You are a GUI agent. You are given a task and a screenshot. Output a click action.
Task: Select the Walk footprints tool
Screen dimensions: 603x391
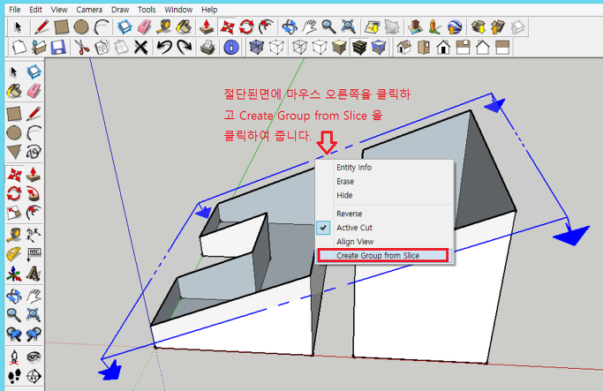(14, 376)
